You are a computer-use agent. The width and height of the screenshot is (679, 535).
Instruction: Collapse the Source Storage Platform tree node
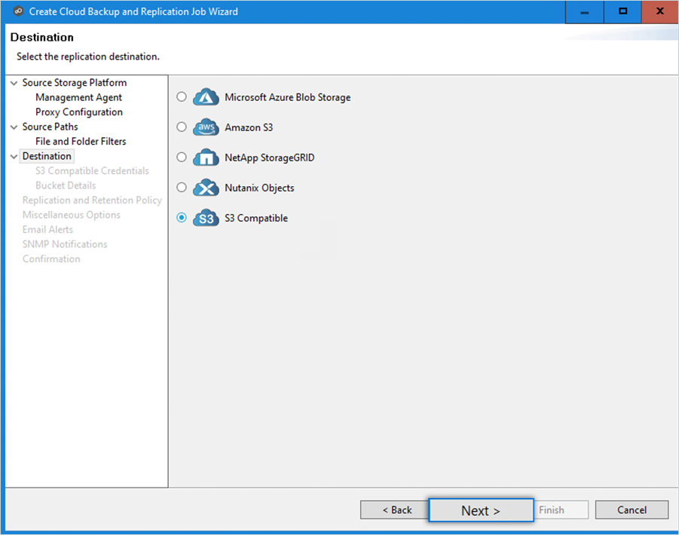point(14,83)
